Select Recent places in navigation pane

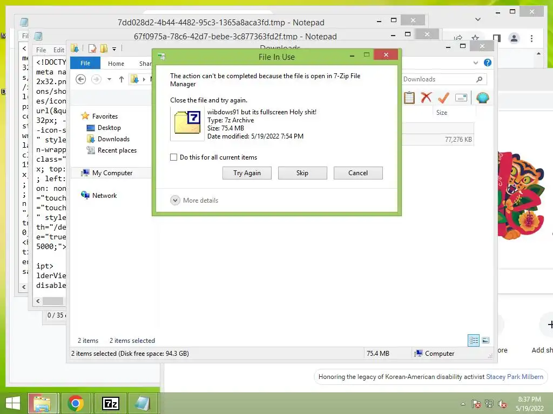click(117, 150)
